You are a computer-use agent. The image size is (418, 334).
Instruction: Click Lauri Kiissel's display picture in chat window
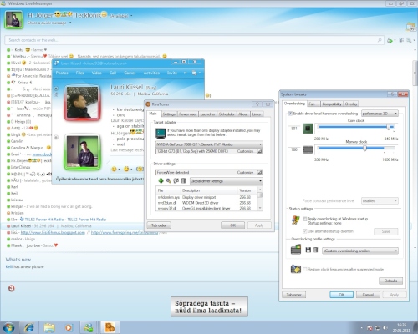coord(83,103)
